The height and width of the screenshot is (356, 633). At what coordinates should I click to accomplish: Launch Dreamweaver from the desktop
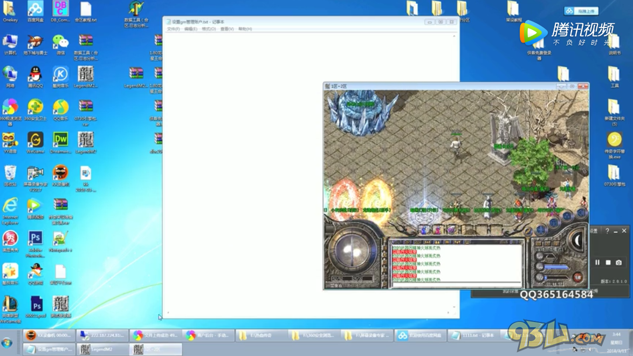[x=60, y=143]
